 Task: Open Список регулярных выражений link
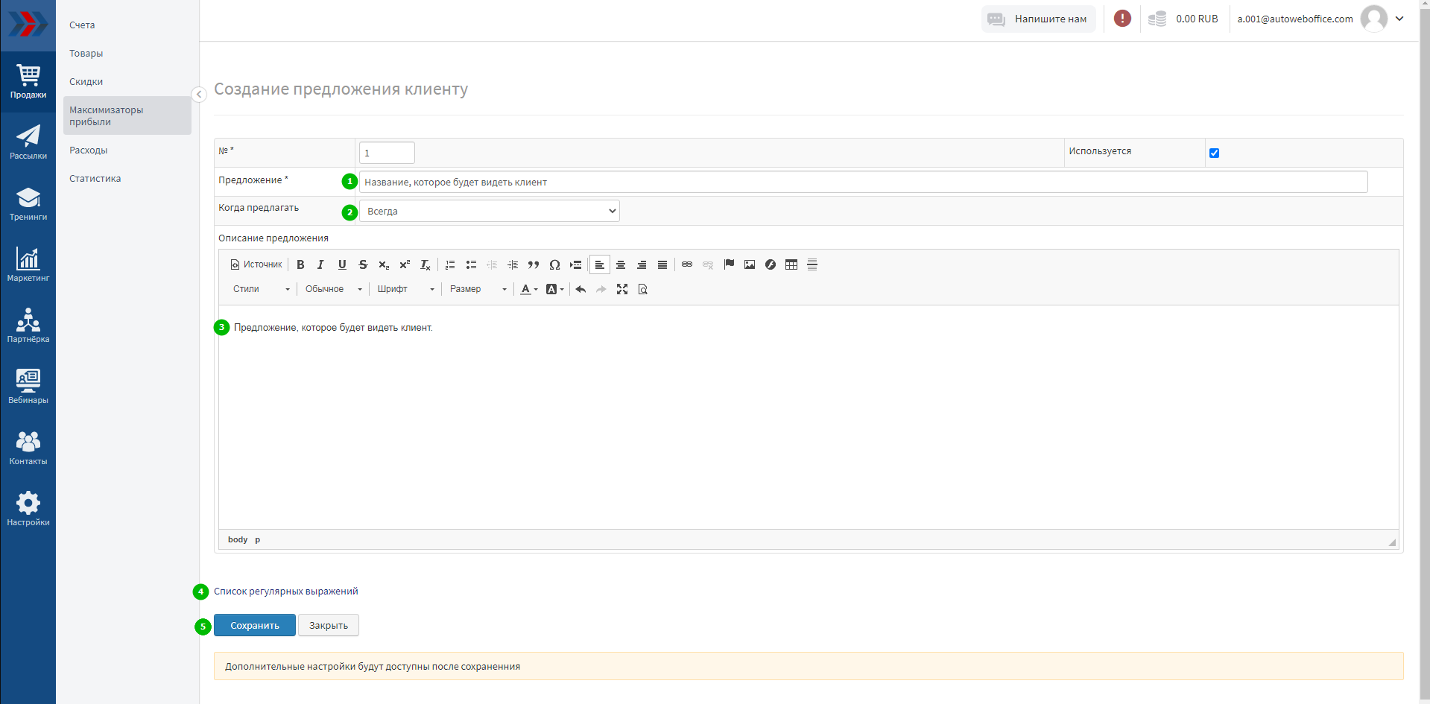(x=285, y=592)
